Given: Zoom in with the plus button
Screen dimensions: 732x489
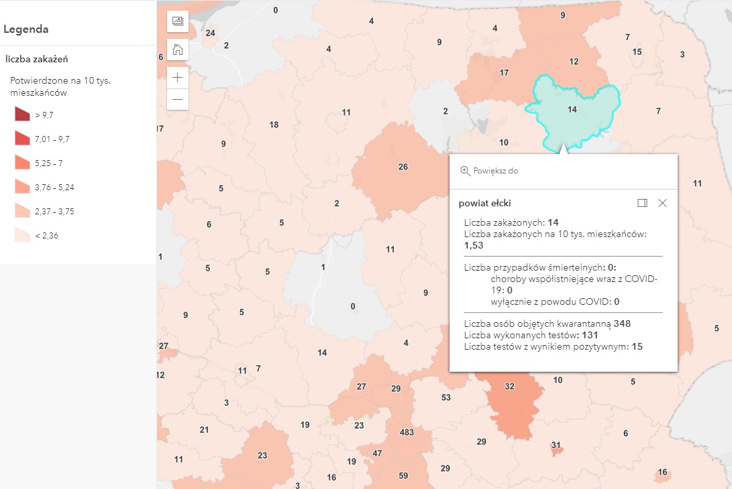Looking at the screenshot, I should [x=177, y=78].
